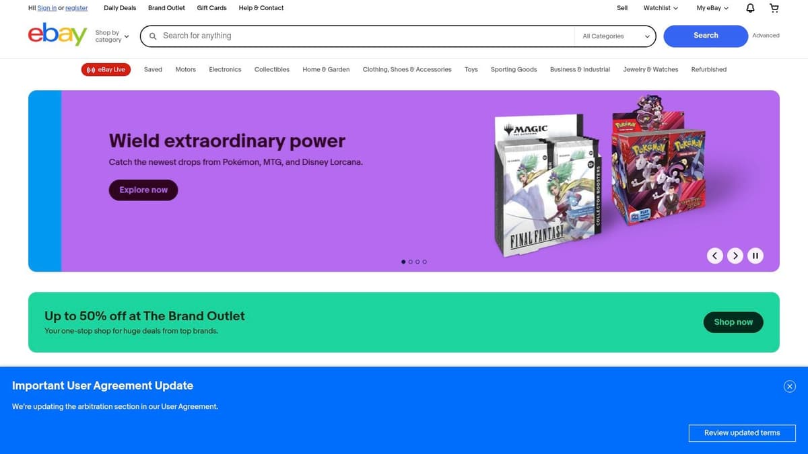Screen dimensions: 808x454
Task: Open the All Categories dropdown
Action: (x=615, y=36)
